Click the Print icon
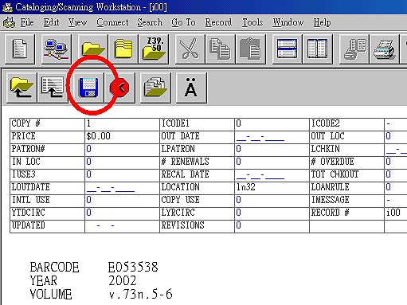The width and height of the screenshot is (407, 305). [385, 49]
